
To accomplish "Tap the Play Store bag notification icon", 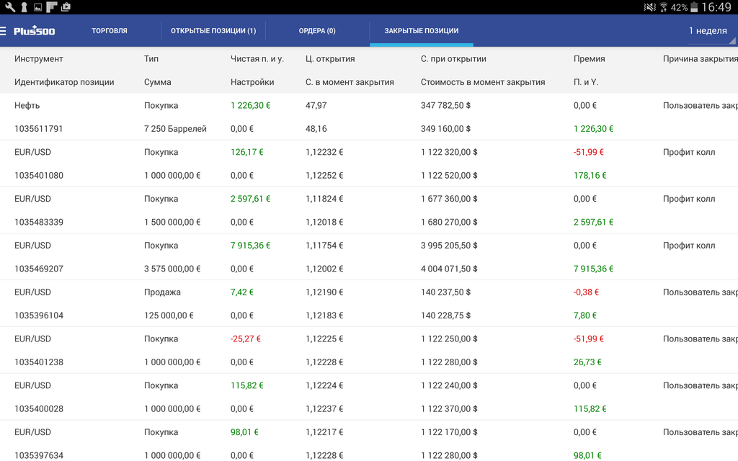I will [66, 7].
